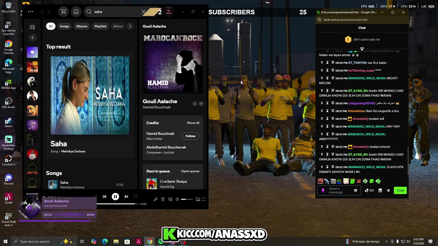Select the Albums filter chip
This screenshot has width=438, height=246.
pos(82,26)
